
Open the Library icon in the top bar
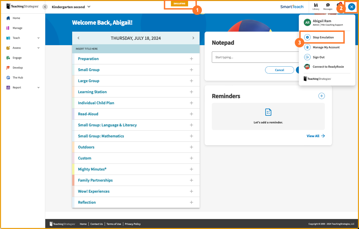[316, 6]
